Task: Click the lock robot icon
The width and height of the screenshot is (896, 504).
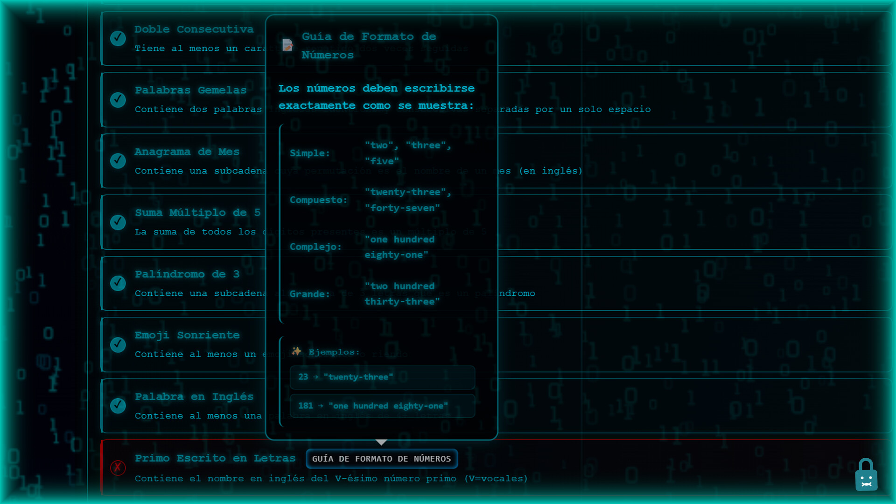Action: click(x=866, y=475)
